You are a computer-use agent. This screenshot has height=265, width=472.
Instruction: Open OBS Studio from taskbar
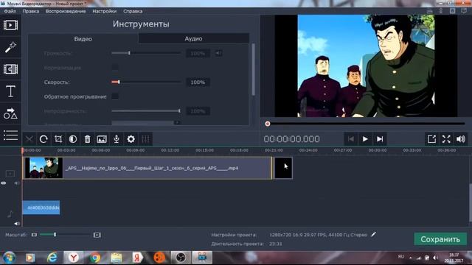point(181,258)
